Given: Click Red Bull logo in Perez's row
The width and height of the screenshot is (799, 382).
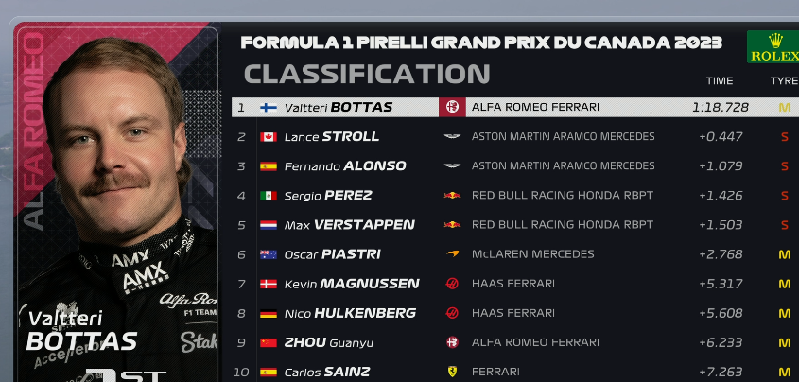Looking at the screenshot, I should click(452, 195).
